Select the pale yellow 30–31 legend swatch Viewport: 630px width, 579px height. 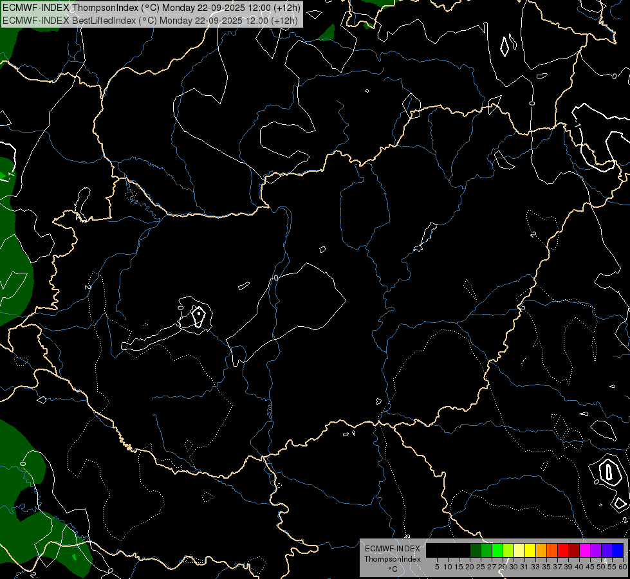pyautogui.click(x=519, y=550)
